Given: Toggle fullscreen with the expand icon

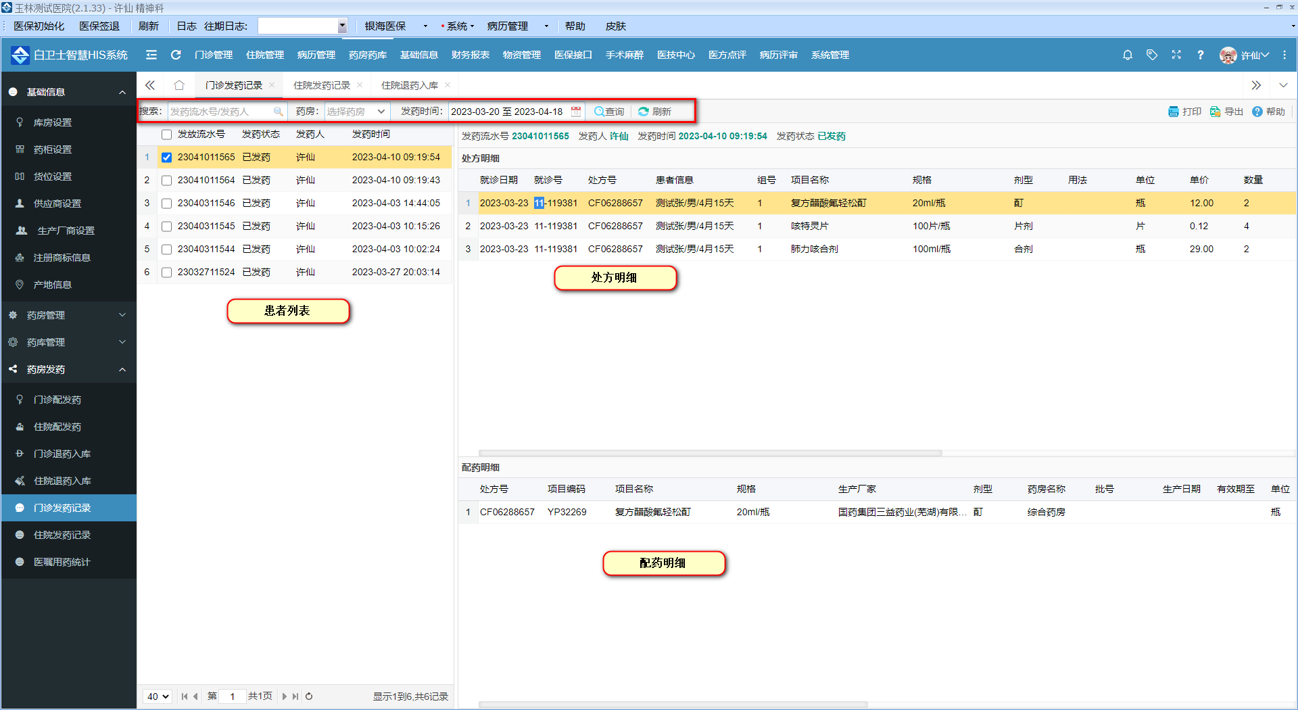Looking at the screenshot, I should [x=1176, y=55].
